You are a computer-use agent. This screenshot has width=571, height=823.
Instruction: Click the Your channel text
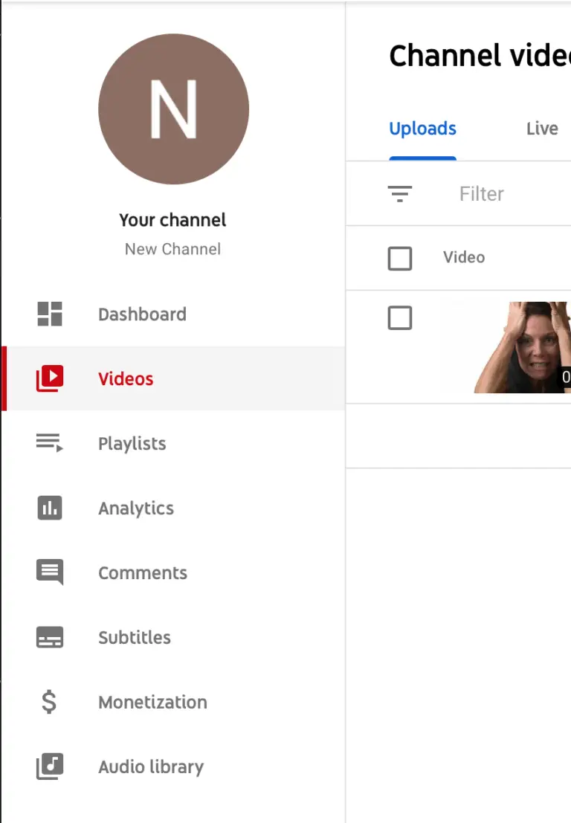pos(172,220)
